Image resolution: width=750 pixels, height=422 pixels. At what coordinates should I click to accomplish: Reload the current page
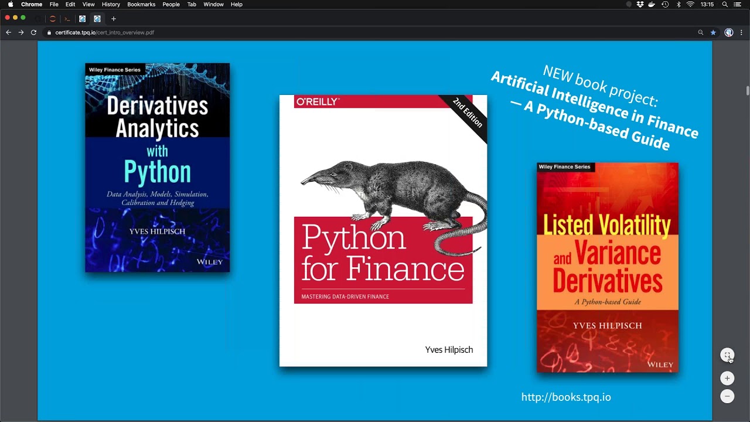tap(33, 32)
